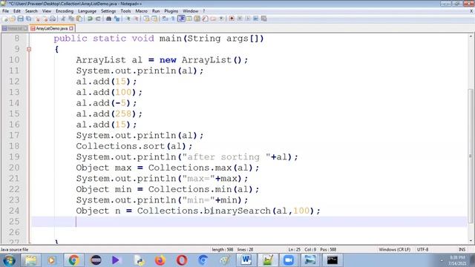Click the Save Recorded Macro toolbar icon
The height and width of the screenshot is (267, 475).
coord(264,19)
